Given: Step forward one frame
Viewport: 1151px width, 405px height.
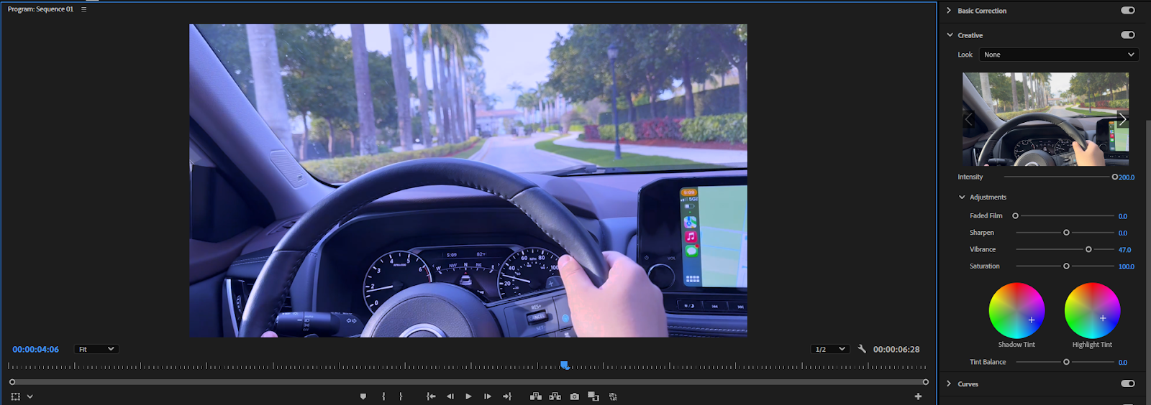Looking at the screenshot, I should [x=488, y=396].
